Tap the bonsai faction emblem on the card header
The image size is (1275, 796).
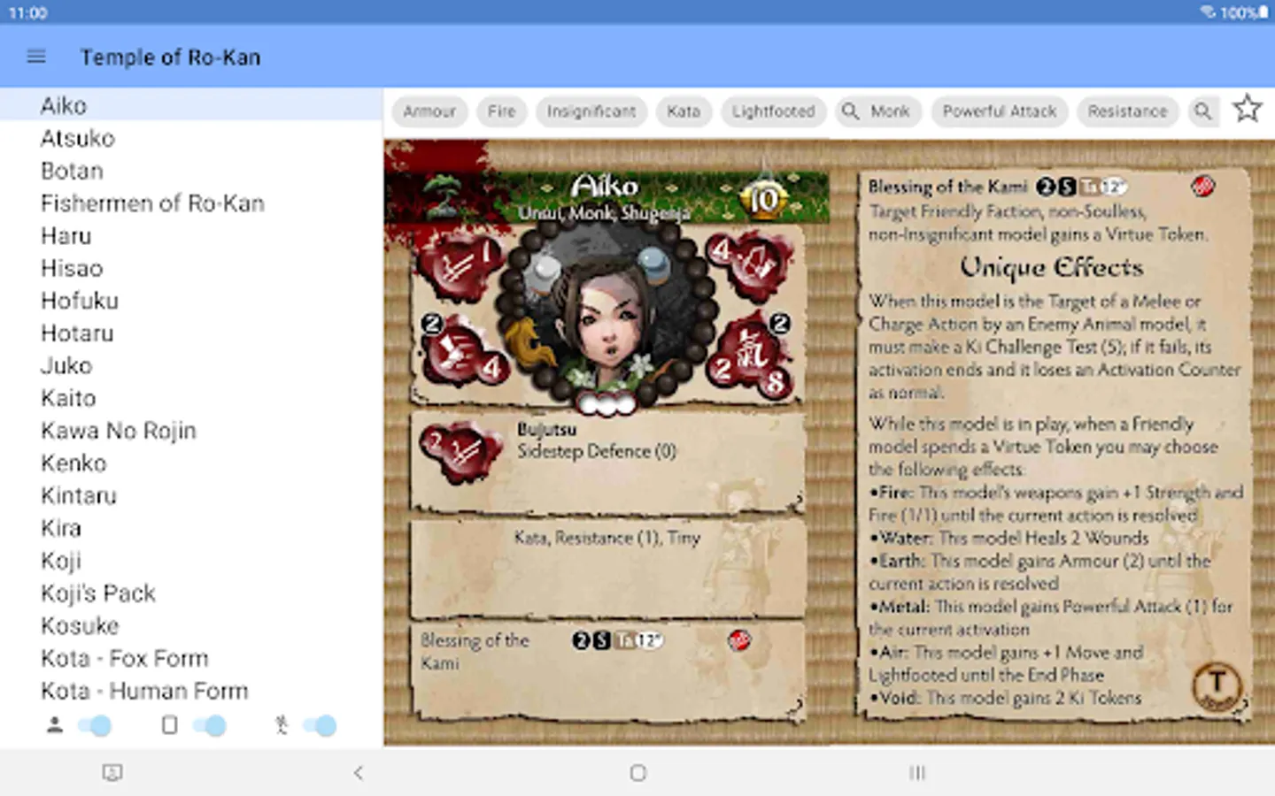click(x=443, y=196)
